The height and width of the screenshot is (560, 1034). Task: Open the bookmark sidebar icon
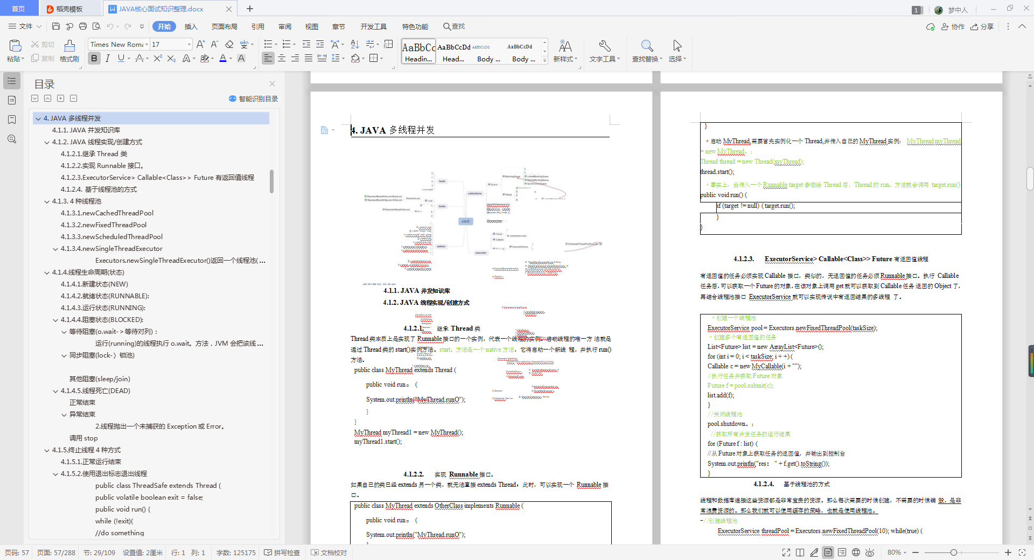[12, 120]
